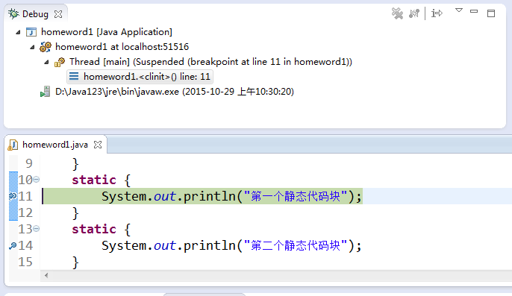512x296 pixels.
Task: Close the Debug view tab
Action: pos(58,14)
